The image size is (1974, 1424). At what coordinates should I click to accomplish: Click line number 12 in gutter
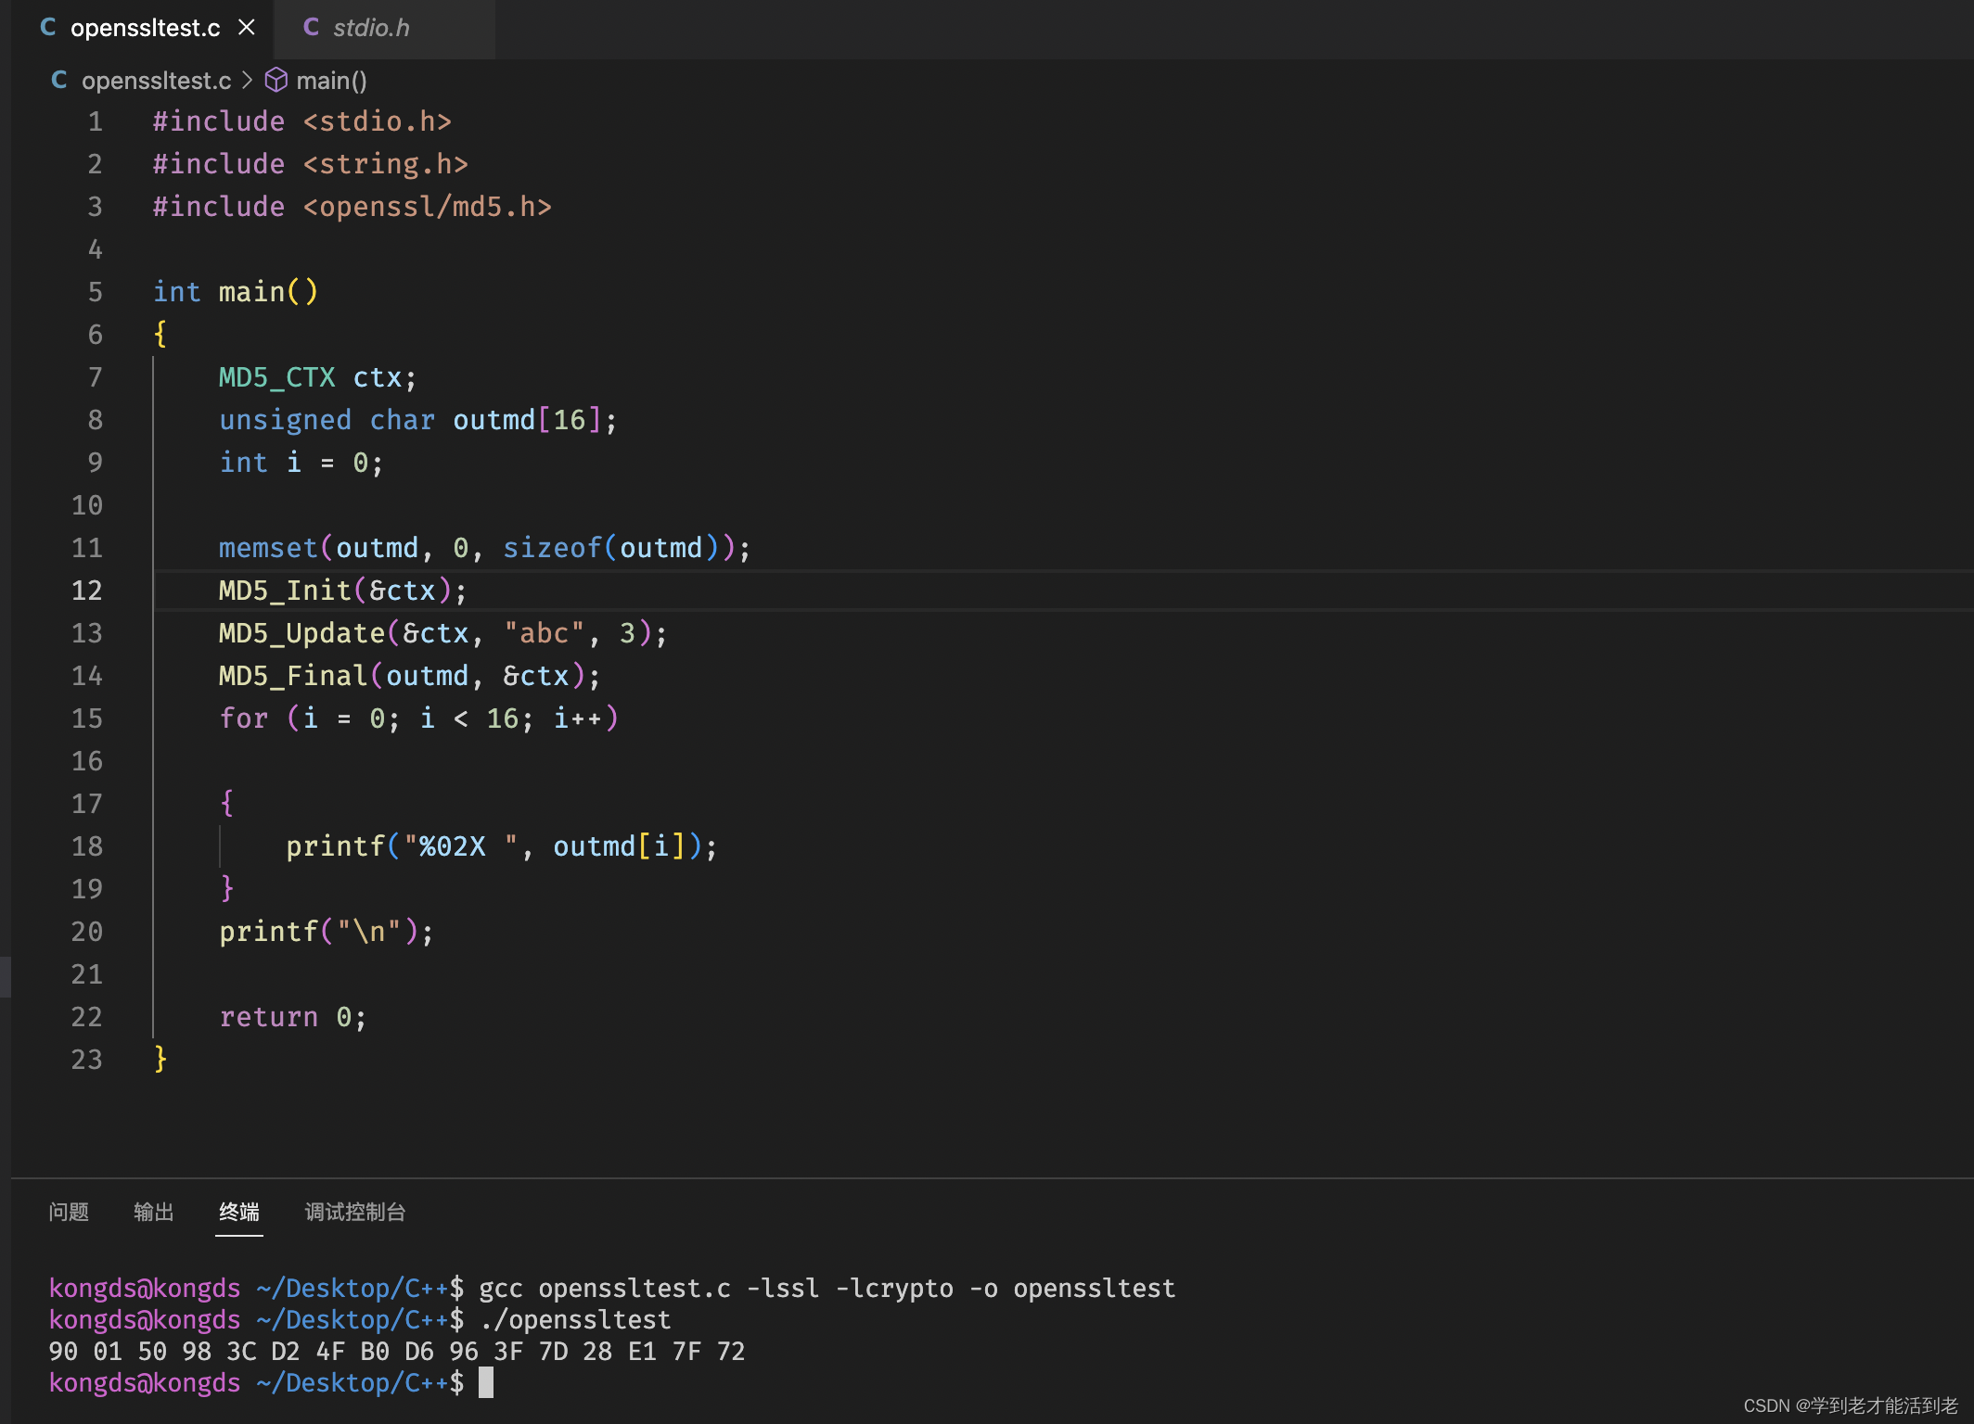(87, 591)
